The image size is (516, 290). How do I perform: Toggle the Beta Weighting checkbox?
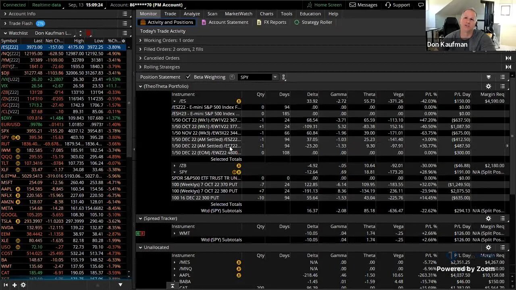(x=188, y=77)
